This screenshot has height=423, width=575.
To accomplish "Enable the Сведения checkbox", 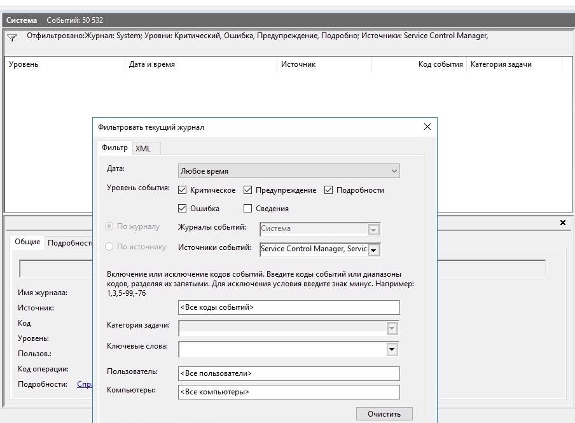I will point(248,209).
